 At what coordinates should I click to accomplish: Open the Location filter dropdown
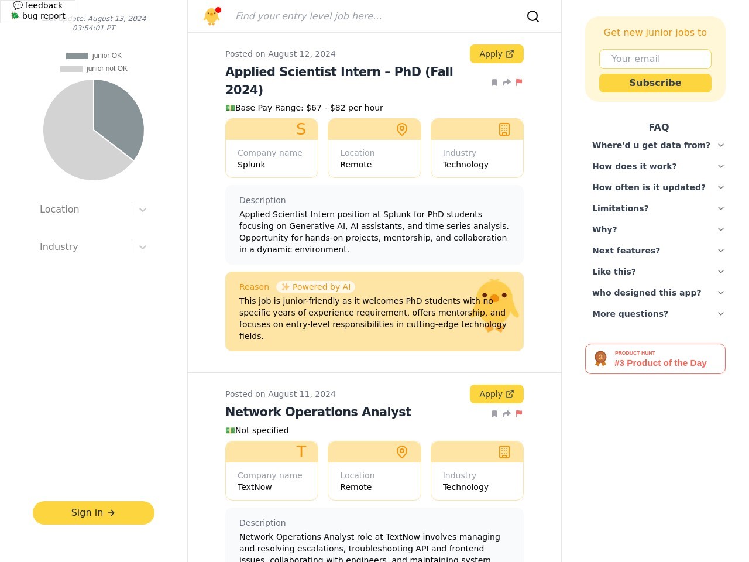point(94,210)
